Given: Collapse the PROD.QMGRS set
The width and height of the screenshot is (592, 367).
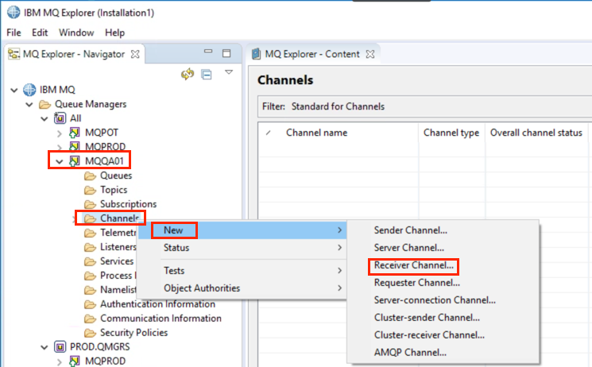Looking at the screenshot, I should click(x=44, y=347).
